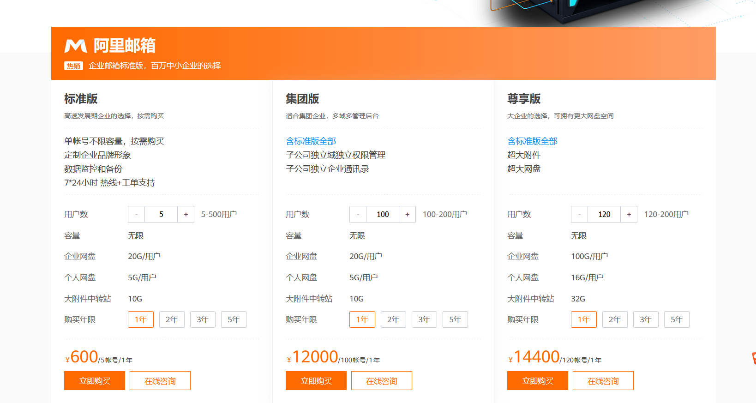Image resolution: width=756 pixels, height=403 pixels.
Task: Increase user count in 集团版 plan
Action: [408, 214]
